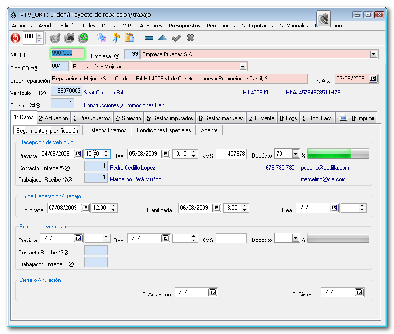Click the green Recepción Depósito level bar
Screen dimensions: 394x334
[x=338, y=154]
